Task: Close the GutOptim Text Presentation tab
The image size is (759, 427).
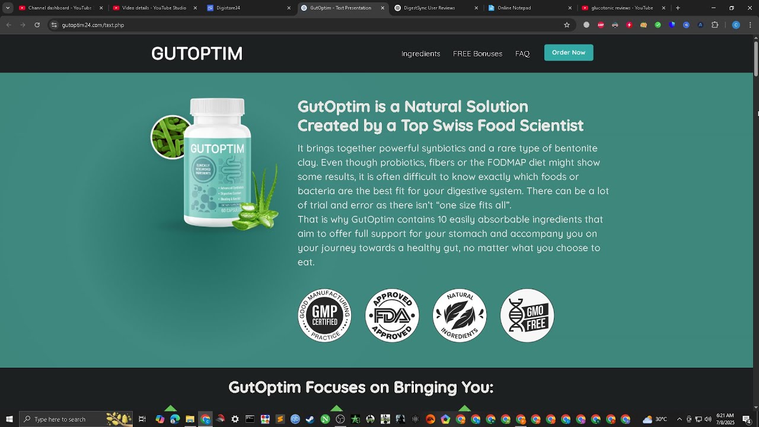Action: click(x=382, y=8)
